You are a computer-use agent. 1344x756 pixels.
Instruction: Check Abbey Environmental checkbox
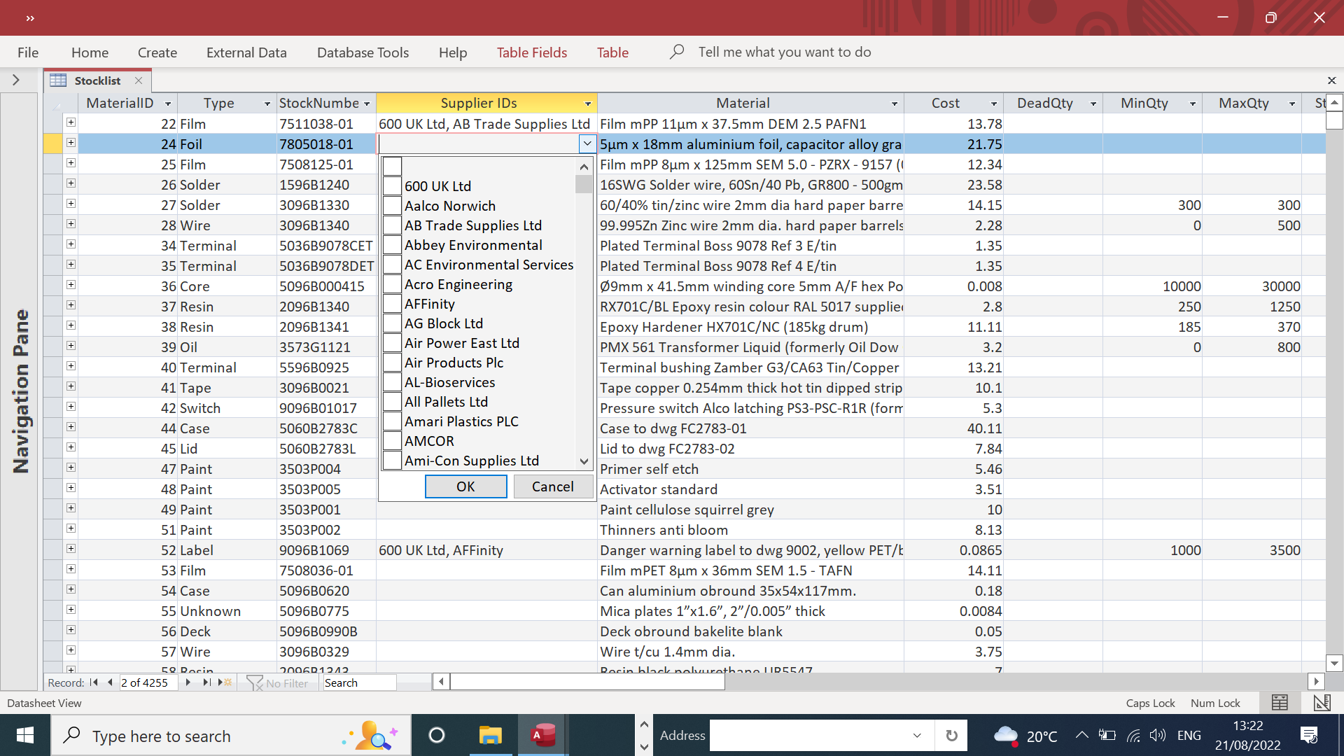click(x=392, y=245)
